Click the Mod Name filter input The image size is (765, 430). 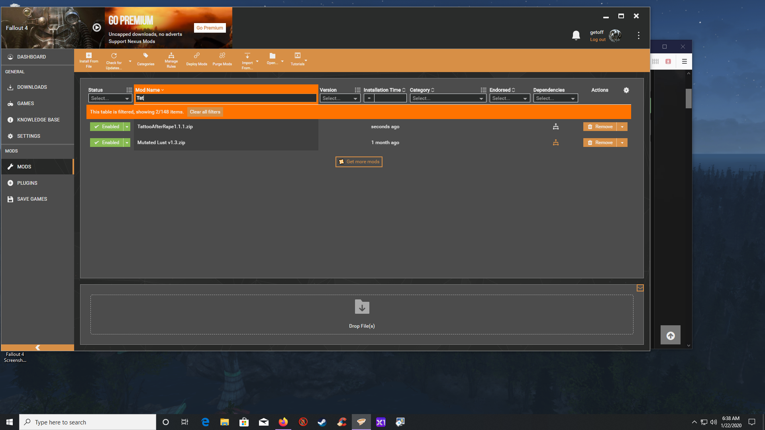[226, 98]
